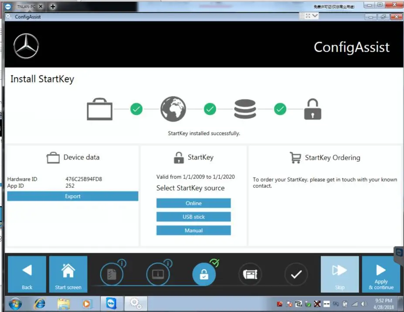Return to Start screen
The image size is (404, 312).
point(68,274)
